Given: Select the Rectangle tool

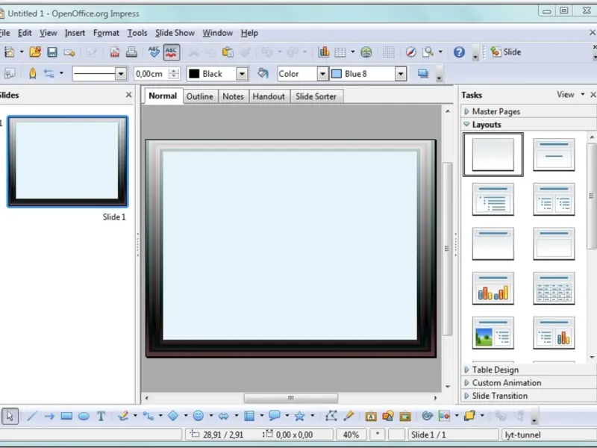Looking at the screenshot, I should point(66,416).
